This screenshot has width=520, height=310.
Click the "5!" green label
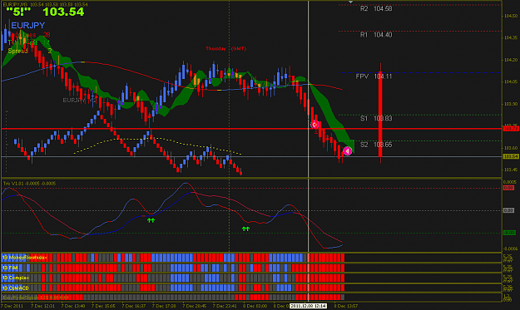[18, 12]
